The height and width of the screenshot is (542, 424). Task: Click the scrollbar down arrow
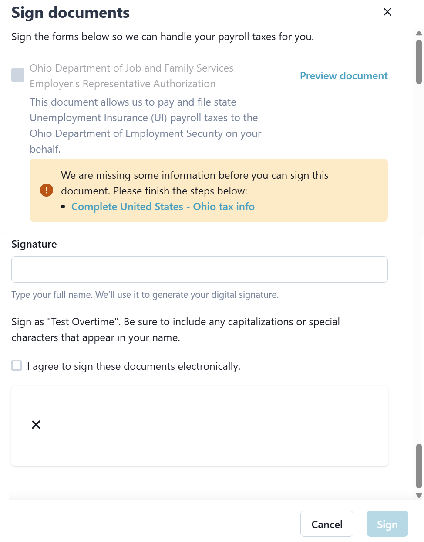click(419, 495)
